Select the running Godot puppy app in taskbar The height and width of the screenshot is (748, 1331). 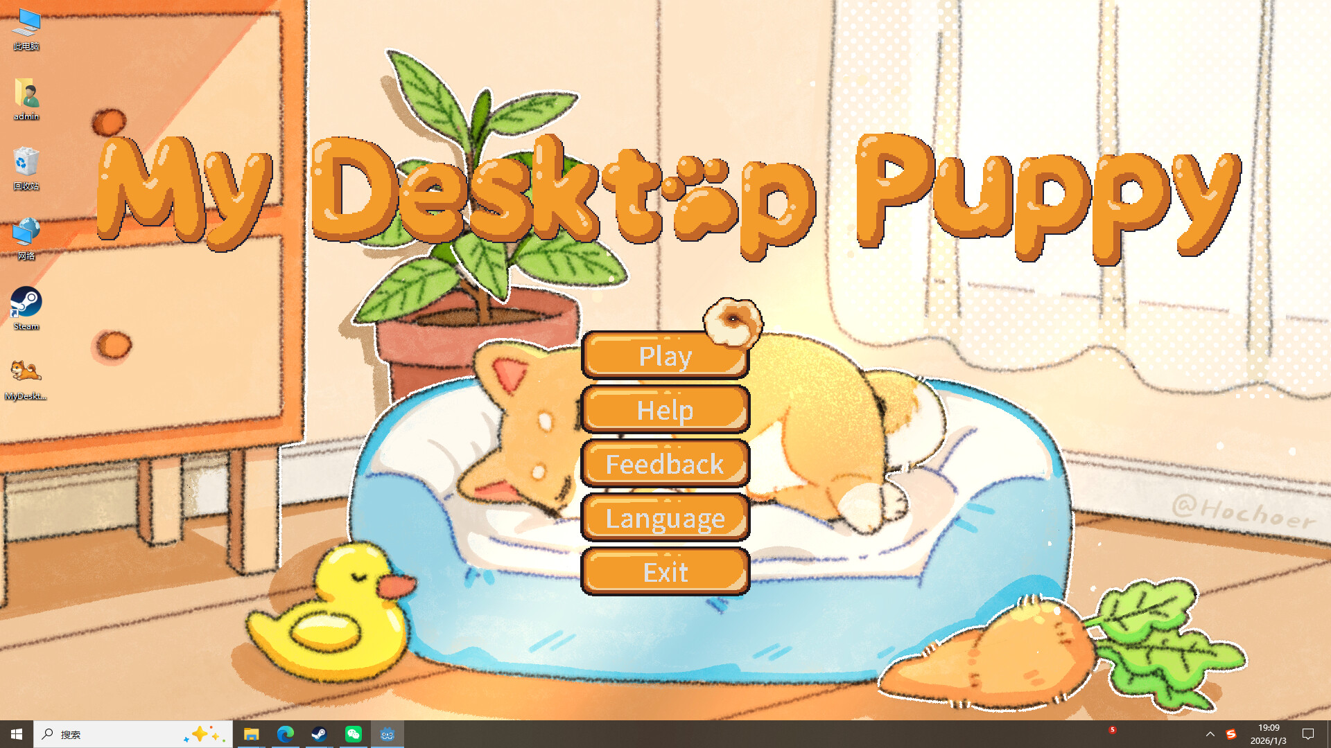[x=387, y=733]
